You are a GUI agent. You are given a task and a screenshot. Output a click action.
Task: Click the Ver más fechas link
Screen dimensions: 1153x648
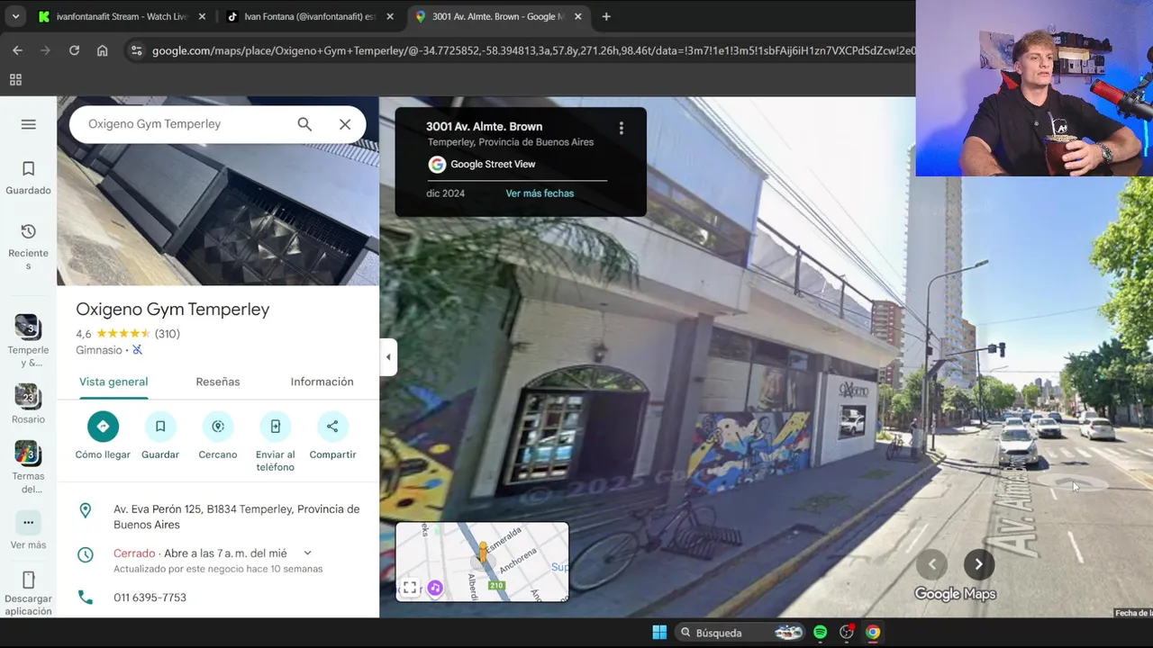coord(540,193)
